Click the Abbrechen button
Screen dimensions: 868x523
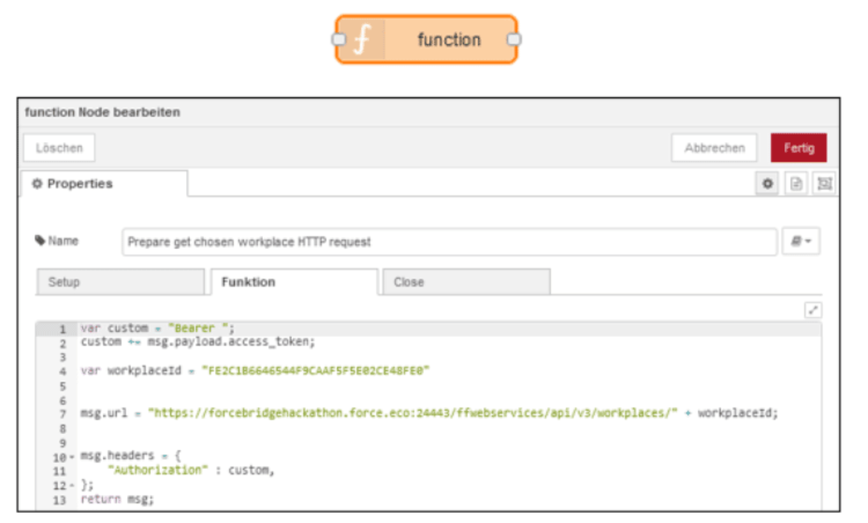point(715,147)
